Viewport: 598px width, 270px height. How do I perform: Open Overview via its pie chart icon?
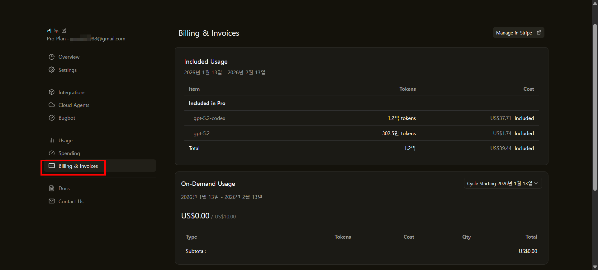coord(52,57)
